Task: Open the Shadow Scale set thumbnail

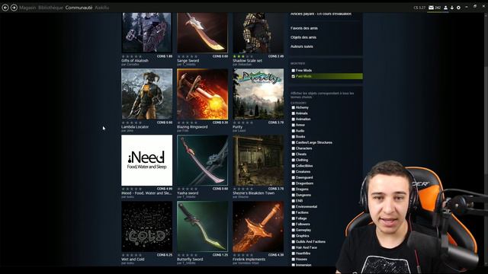Action: click(x=258, y=33)
